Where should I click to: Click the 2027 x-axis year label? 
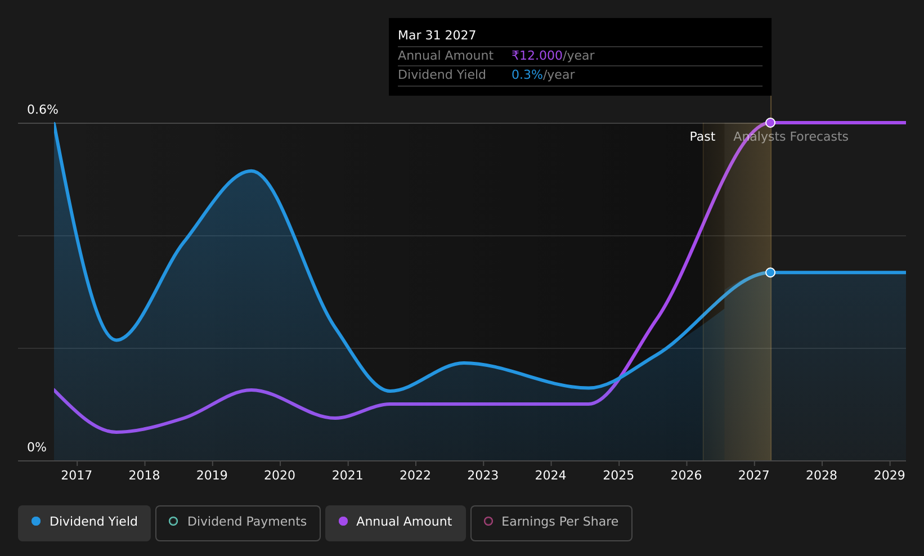pos(753,476)
